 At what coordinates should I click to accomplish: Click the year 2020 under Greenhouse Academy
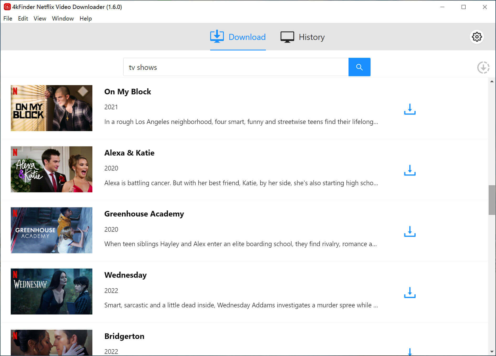click(111, 230)
